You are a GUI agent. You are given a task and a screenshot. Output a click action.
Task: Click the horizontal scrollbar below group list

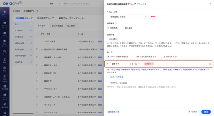23,113
